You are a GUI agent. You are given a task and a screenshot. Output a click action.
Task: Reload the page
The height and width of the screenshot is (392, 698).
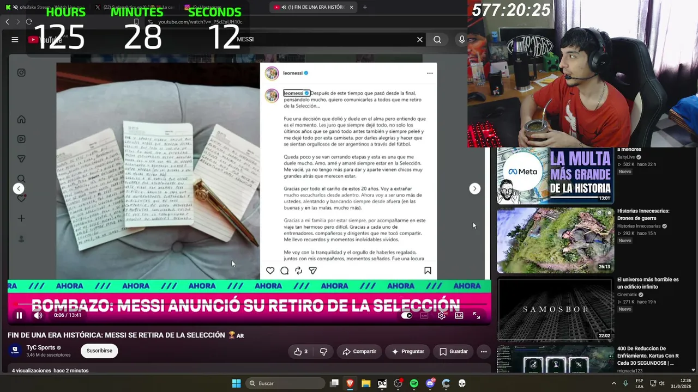(29, 22)
